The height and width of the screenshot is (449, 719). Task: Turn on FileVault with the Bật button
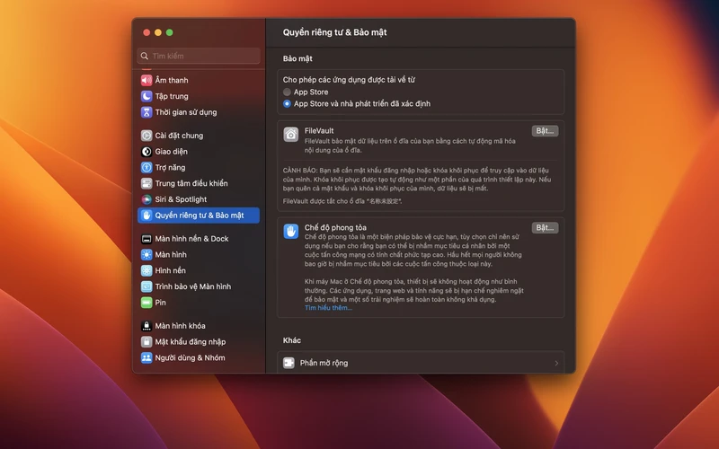tap(545, 131)
